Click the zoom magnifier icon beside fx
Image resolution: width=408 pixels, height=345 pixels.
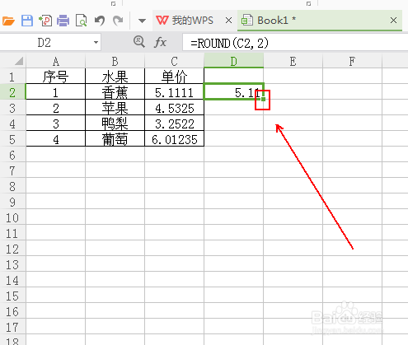139,42
